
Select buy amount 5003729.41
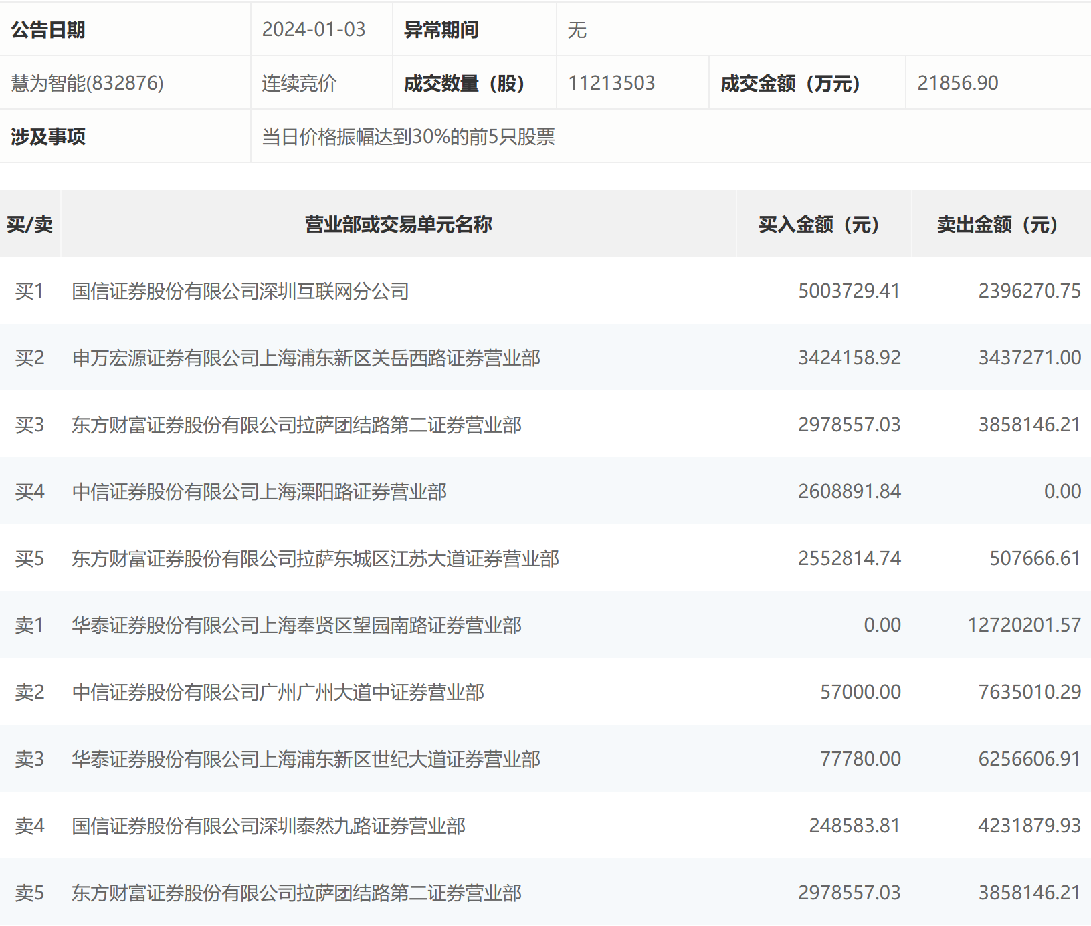click(850, 291)
